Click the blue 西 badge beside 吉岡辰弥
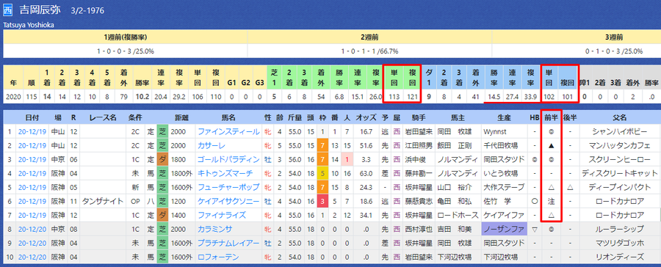661x267 pixels. (8, 10)
